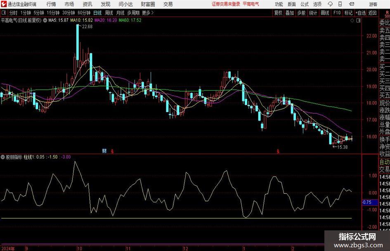Click the 多股 button
This screenshot has height=251, width=390.
point(301,13)
